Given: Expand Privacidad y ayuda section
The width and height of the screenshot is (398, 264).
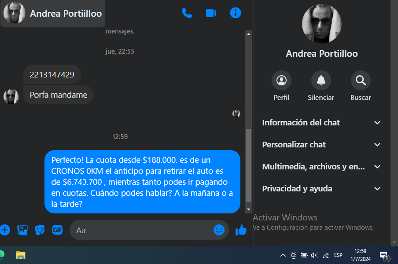Looking at the screenshot, I should tap(321, 189).
